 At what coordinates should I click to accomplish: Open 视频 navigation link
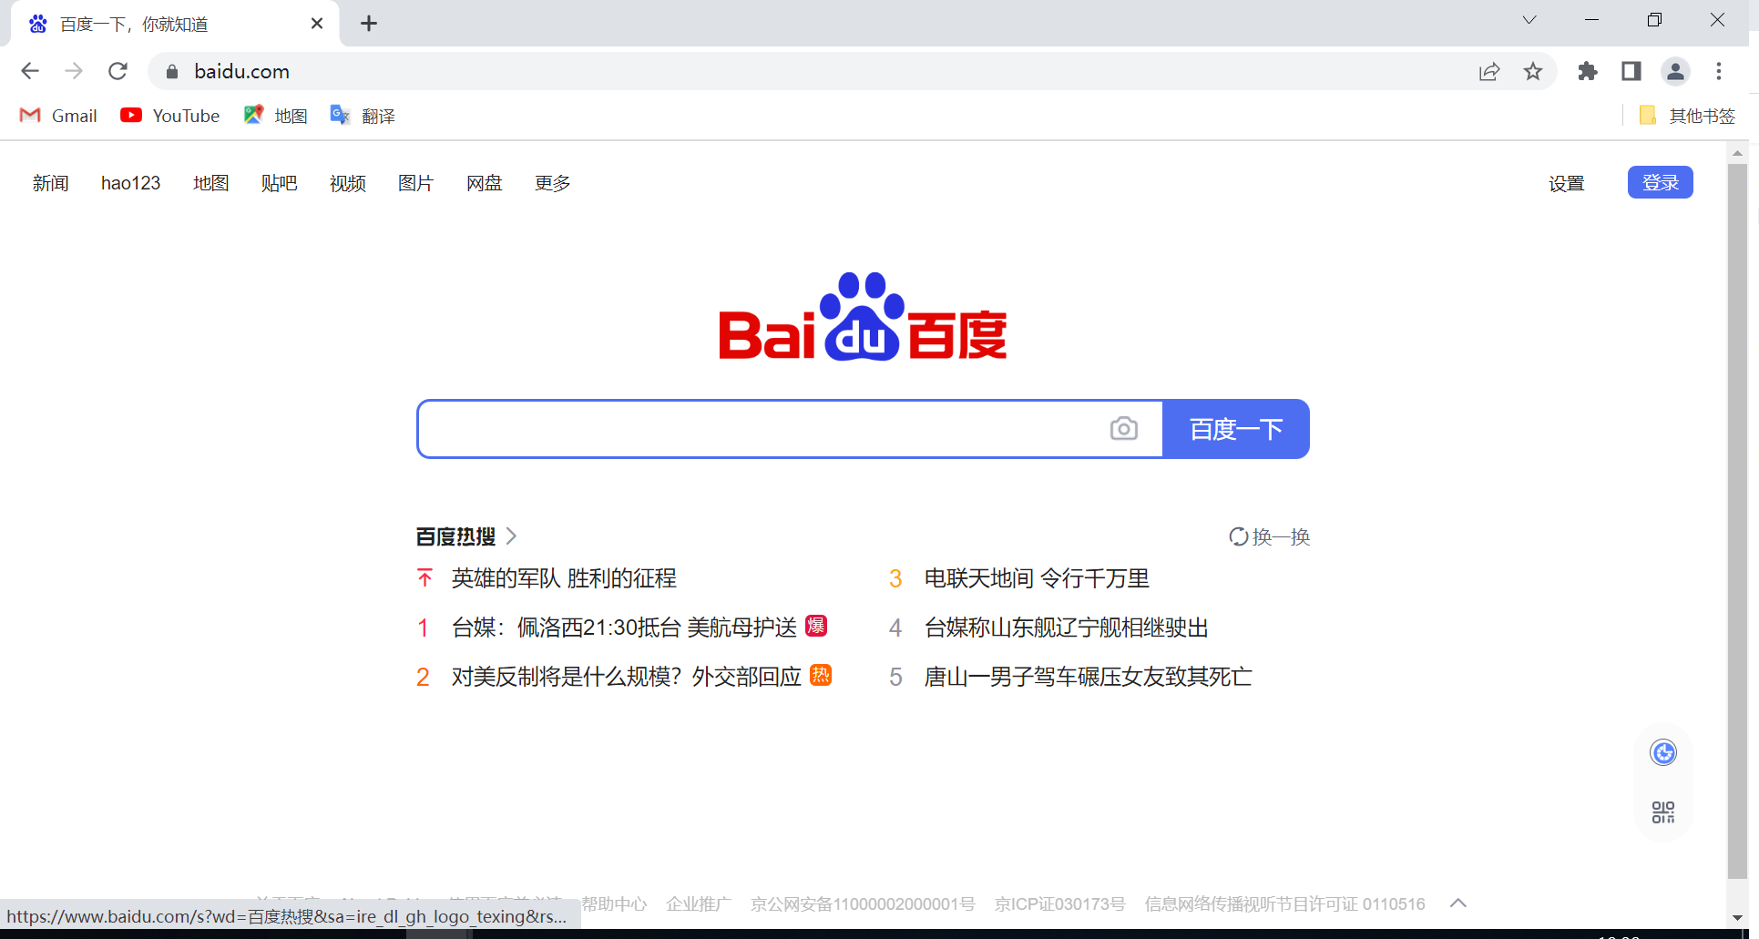[348, 183]
